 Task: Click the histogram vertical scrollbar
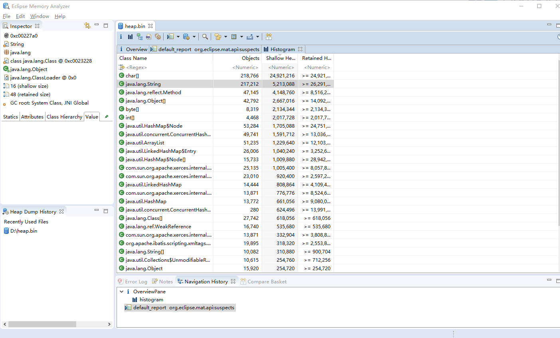coord(559,144)
